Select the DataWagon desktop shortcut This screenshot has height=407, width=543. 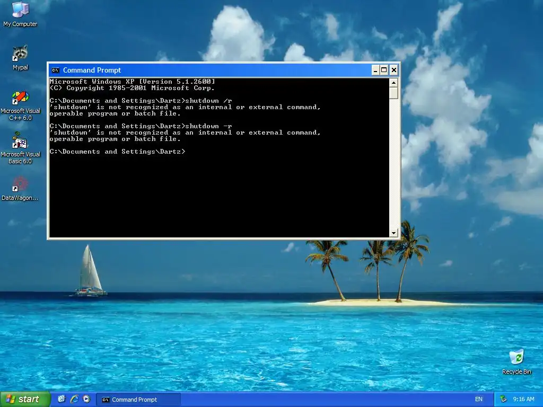tap(20, 189)
